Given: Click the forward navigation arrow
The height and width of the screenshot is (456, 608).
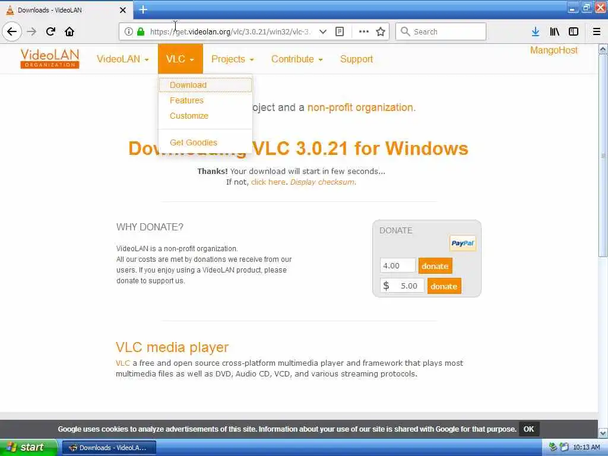Looking at the screenshot, I should [x=32, y=31].
